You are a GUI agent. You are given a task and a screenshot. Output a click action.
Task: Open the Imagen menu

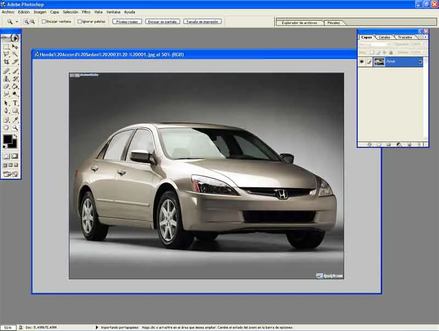click(40, 12)
